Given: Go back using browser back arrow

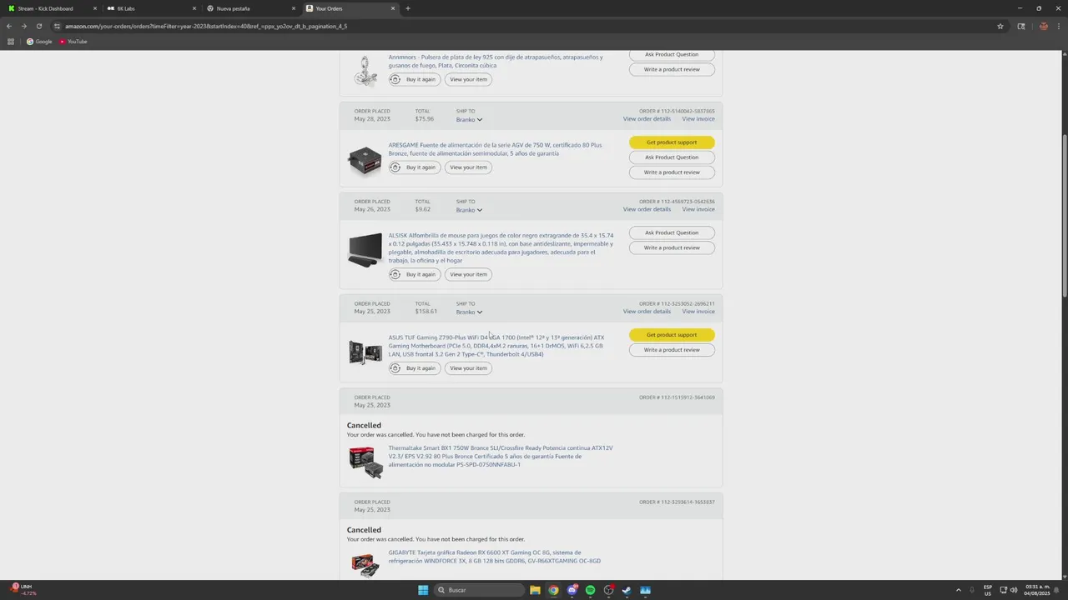Looking at the screenshot, I should click(x=9, y=26).
